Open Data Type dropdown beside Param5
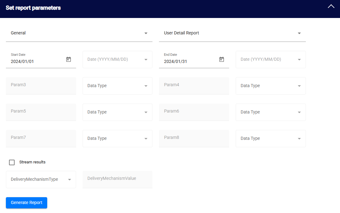This screenshot has width=340, height=213. [x=118, y=112]
